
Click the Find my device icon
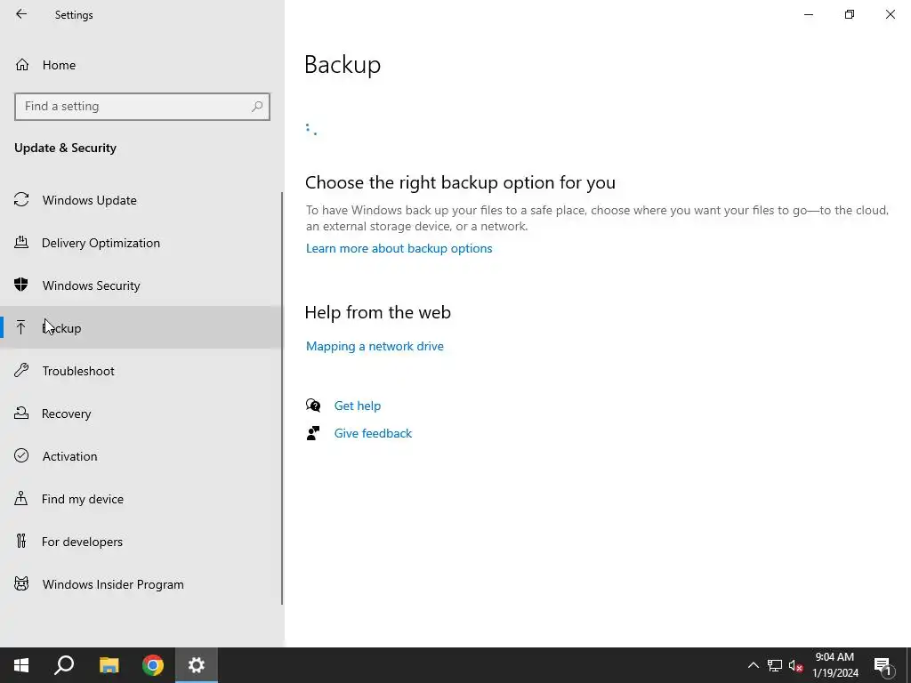tap(21, 498)
